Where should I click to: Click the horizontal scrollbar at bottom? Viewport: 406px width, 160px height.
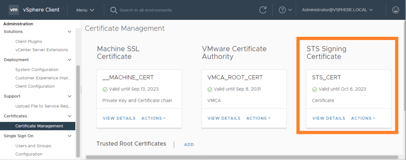242,157
